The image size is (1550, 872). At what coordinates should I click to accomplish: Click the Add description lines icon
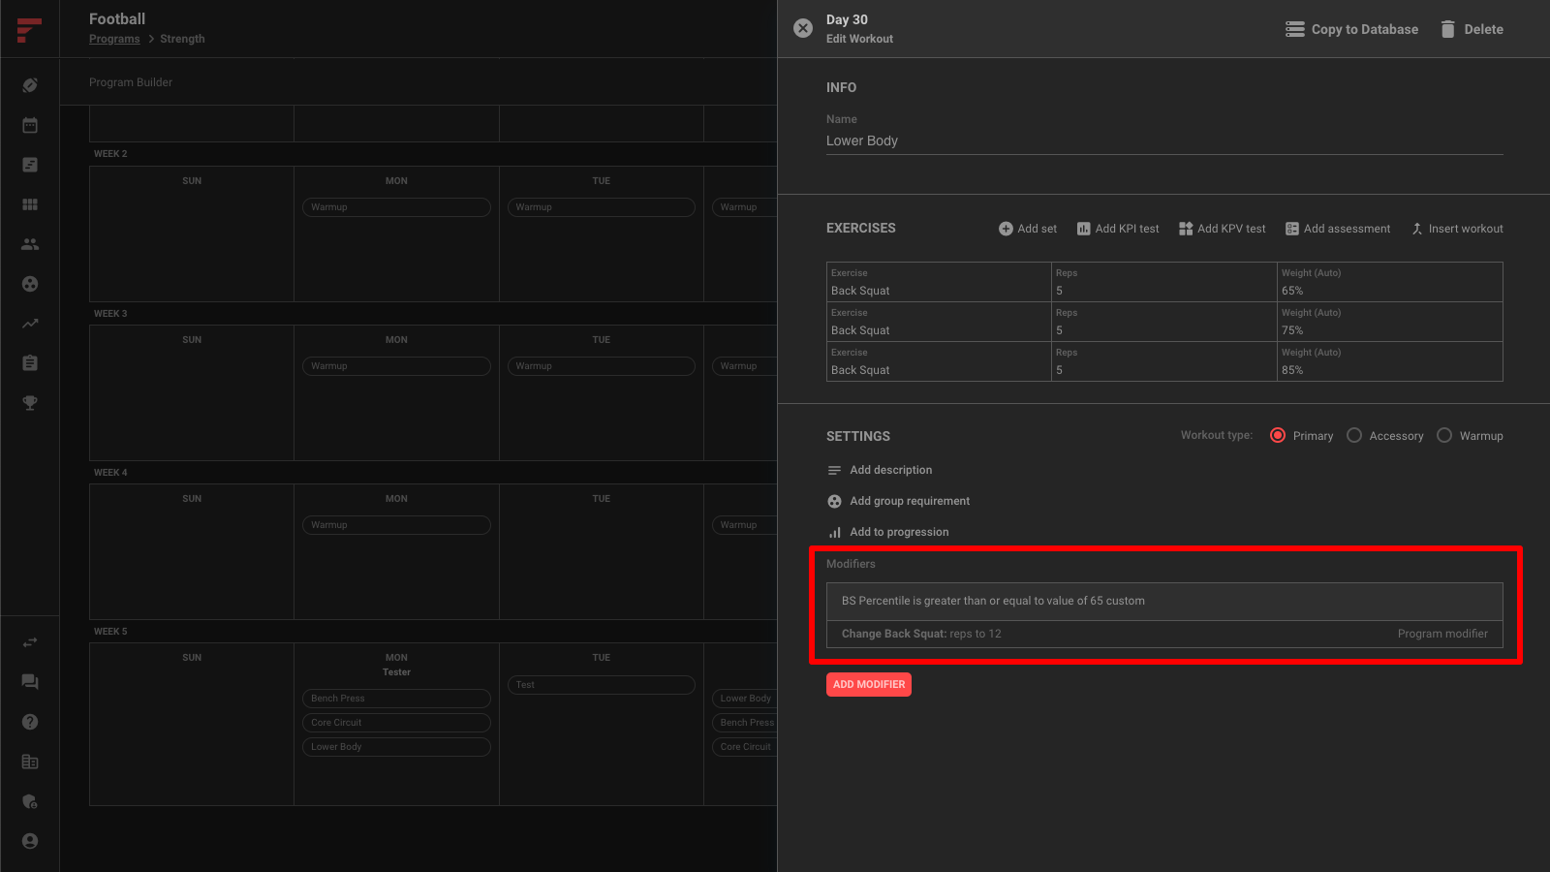pos(834,470)
